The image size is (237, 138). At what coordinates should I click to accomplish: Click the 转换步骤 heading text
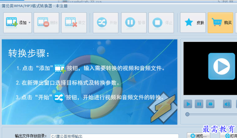point(29,53)
